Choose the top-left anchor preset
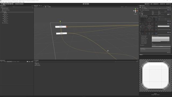Image resolution: width=172 pixels, height=97 pixels. point(146,24)
